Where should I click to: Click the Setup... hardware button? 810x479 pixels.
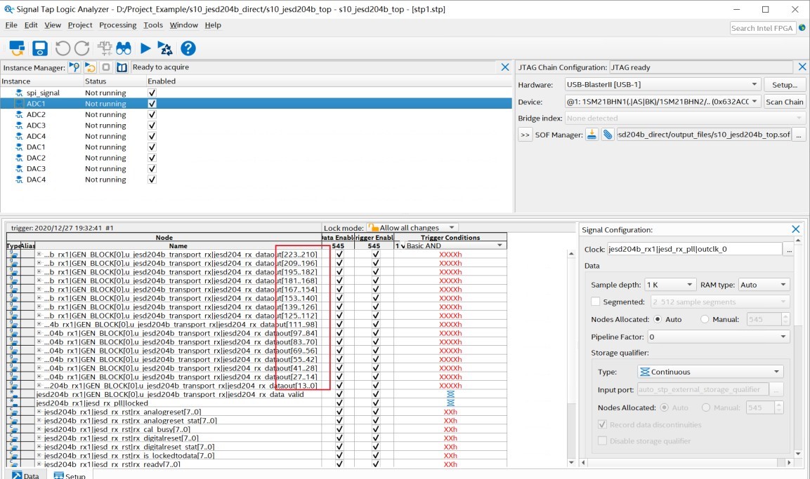(784, 85)
